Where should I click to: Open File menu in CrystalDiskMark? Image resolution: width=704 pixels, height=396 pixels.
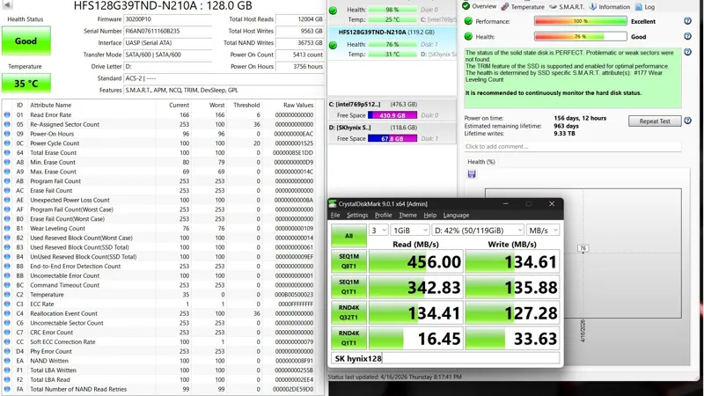pos(335,215)
